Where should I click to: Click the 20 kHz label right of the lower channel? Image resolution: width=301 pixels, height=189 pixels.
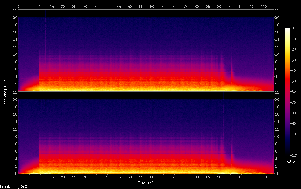click(x=277, y=99)
